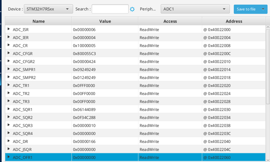Image resolution: width=270 pixels, height=162 pixels.
Task: Click the table's vertical scrollbar thumb
Action: pos(268,67)
